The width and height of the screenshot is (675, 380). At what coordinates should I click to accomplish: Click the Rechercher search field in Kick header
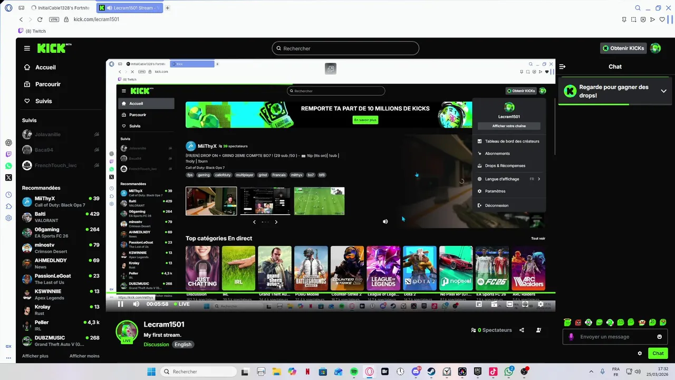[x=345, y=48]
